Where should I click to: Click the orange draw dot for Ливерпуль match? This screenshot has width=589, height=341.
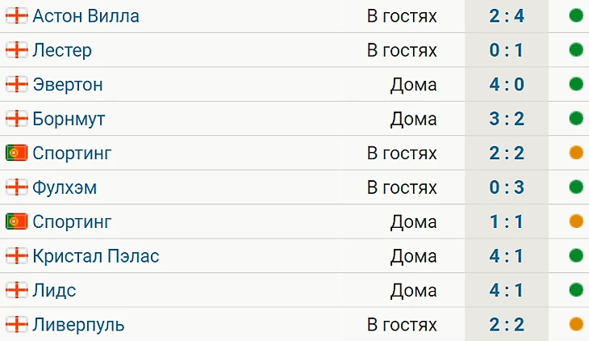(576, 324)
